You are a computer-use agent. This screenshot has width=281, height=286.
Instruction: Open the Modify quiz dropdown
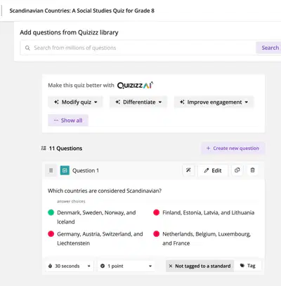(75, 102)
